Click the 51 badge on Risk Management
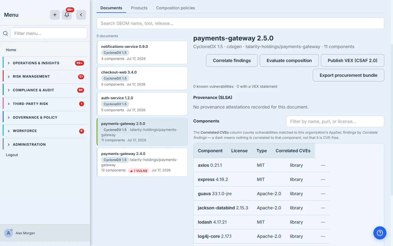 click(x=81, y=77)
